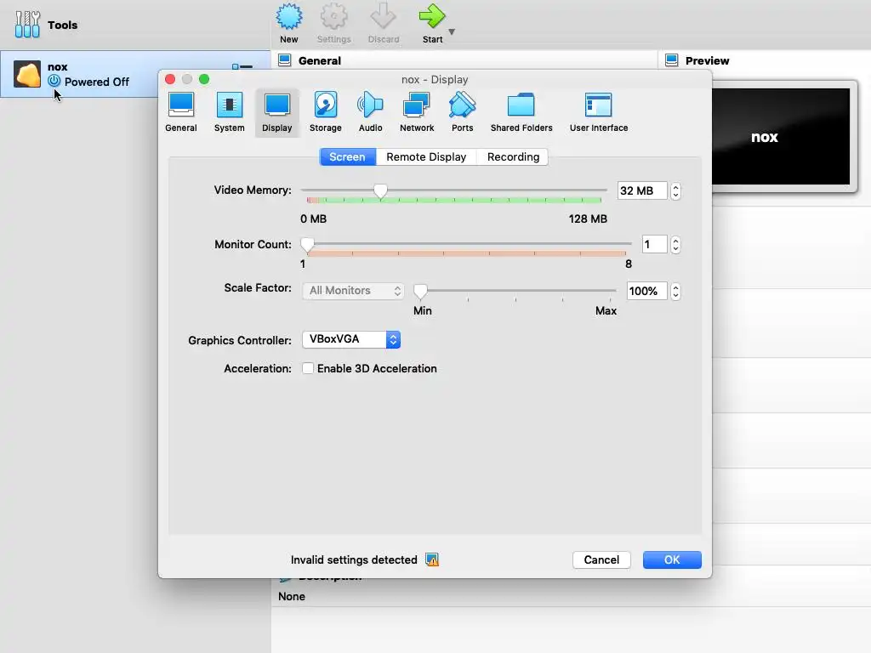Click the General section header
The height and width of the screenshot is (653, 871).
[x=320, y=60]
